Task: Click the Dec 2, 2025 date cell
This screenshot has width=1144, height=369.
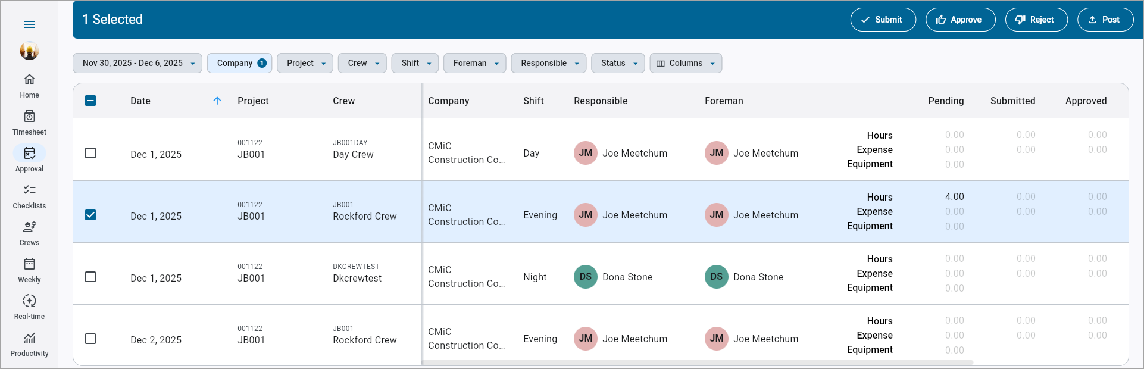Action: tap(156, 340)
